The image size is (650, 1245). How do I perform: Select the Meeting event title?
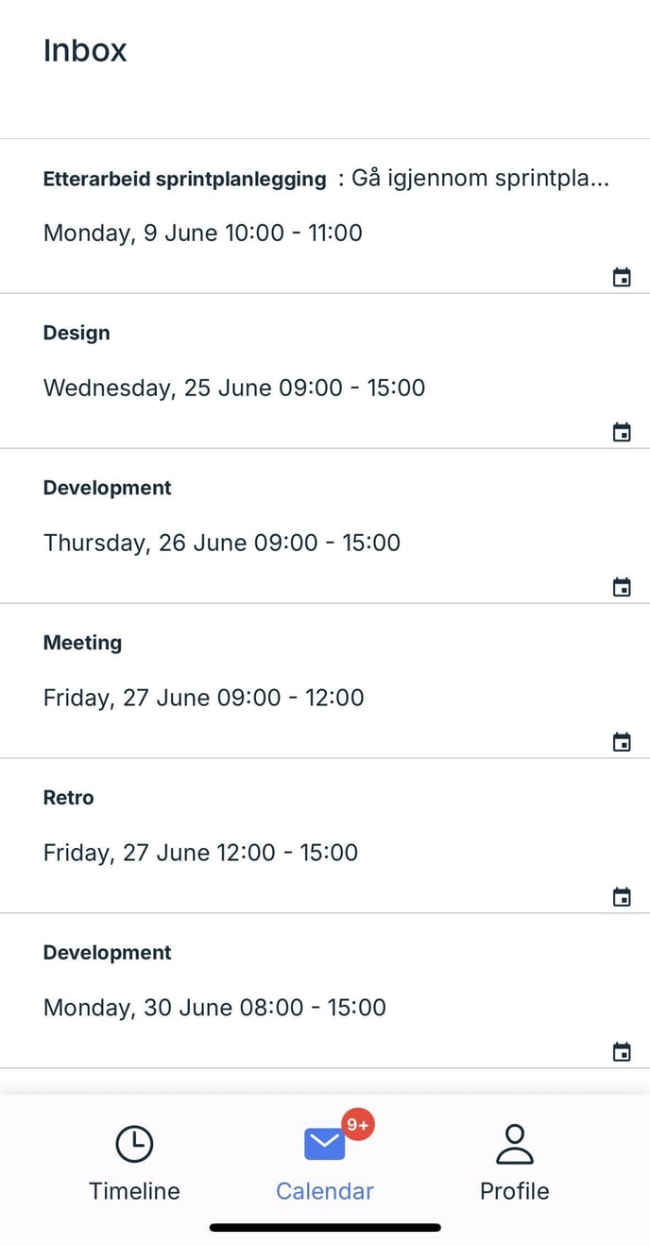tap(82, 643)
